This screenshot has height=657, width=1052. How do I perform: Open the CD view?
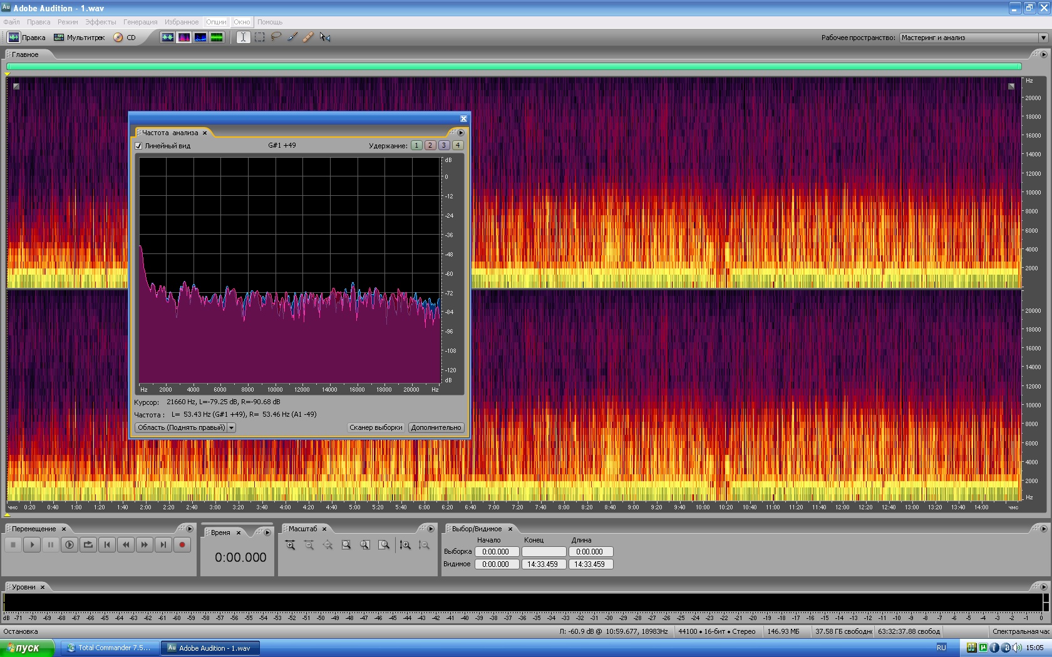point(125,38)
